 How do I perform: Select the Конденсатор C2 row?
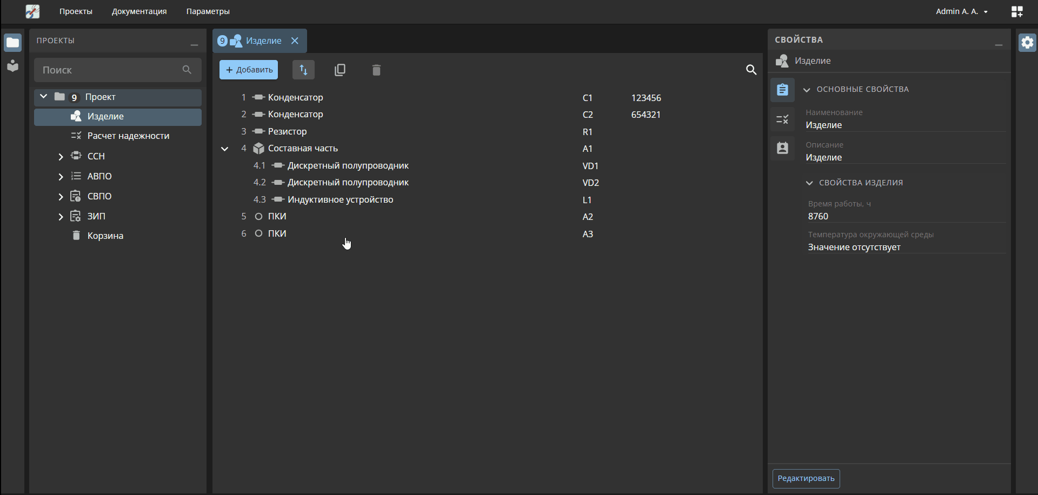pyautogui.click(x=487, y=115)
